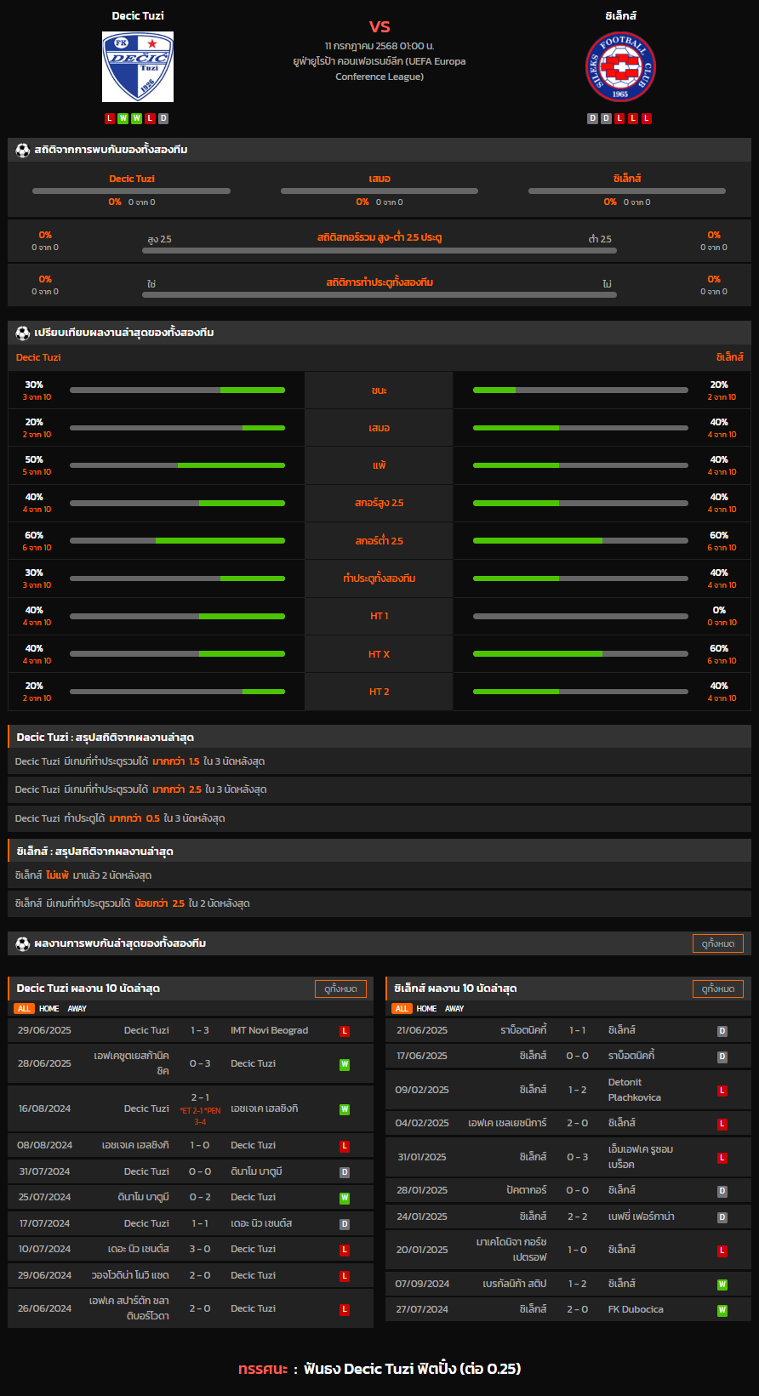
Task: Click W badge on 25/07/2024 match row
Action: (345, 1198)
